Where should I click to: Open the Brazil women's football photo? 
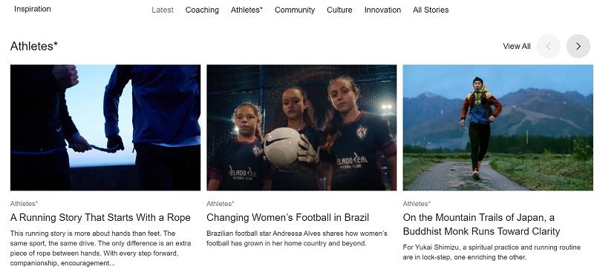pos(301,127)
